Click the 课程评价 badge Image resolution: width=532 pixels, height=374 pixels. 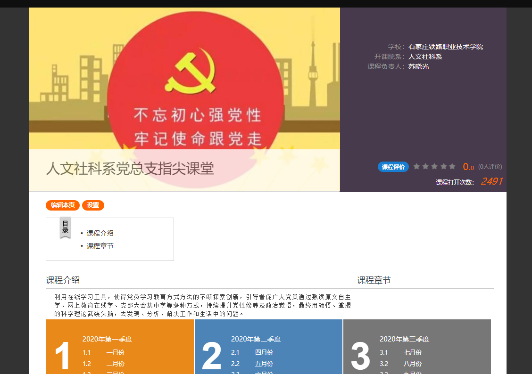tap(393, 167)
